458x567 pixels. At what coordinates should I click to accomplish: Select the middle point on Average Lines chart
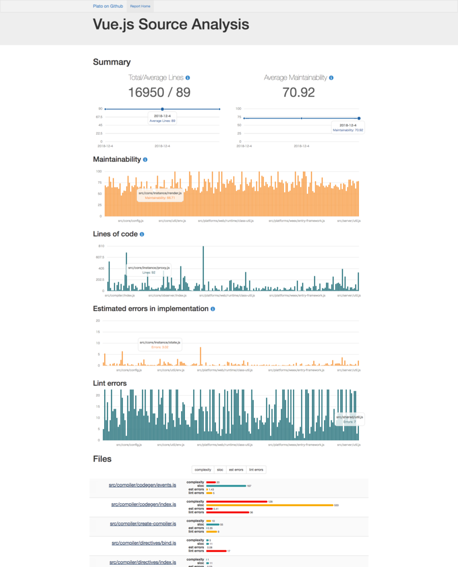click(162, 109)
